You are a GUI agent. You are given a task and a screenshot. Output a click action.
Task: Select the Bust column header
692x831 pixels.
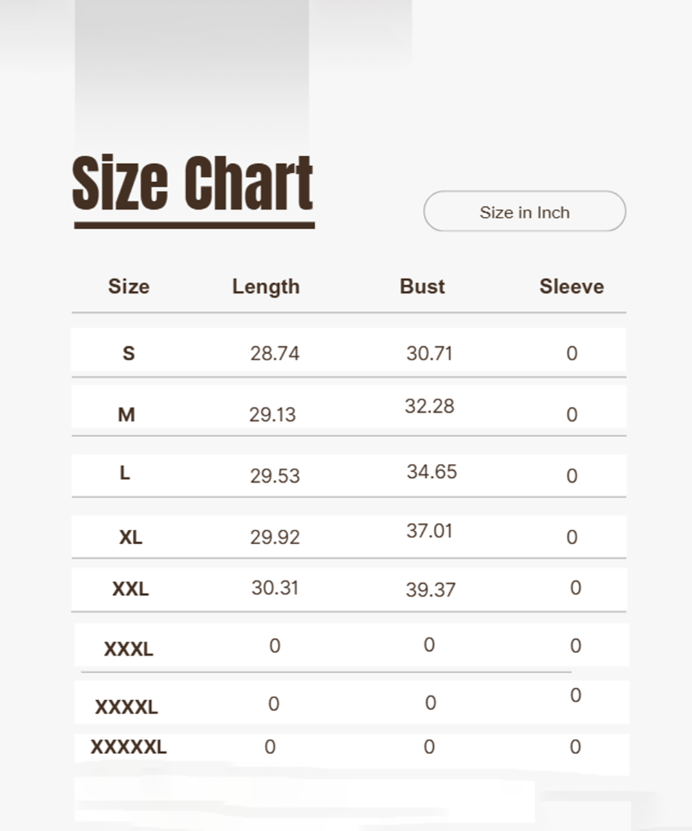[422, 287]
